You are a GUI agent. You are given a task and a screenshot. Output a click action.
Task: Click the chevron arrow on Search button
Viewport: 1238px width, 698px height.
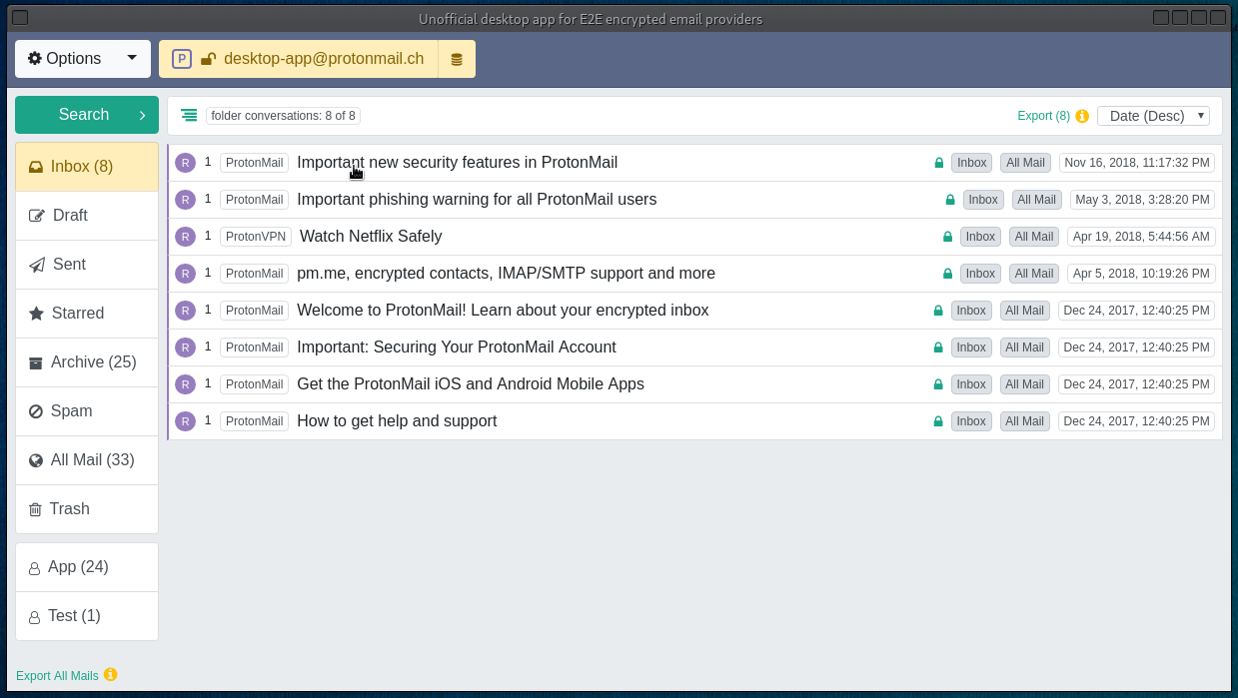[x=142, y=115]
